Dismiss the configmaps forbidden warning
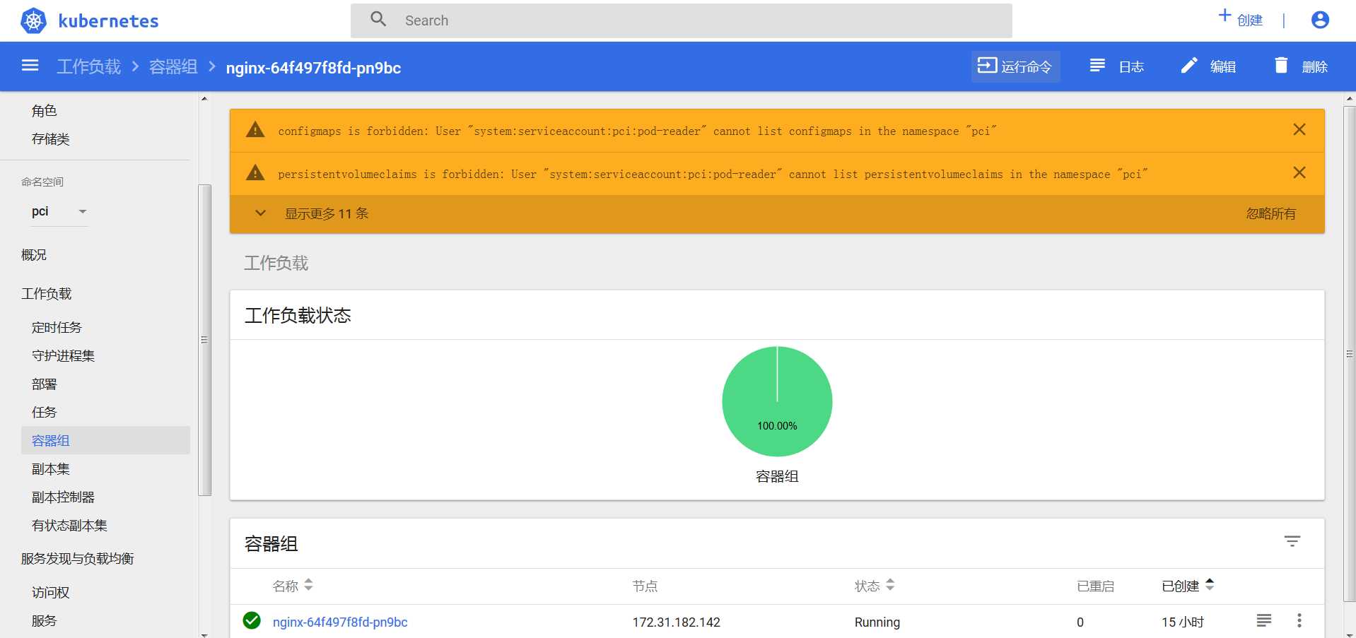Image resolution: width=1356 pixels, height=638 pixels. (1299, 130)
